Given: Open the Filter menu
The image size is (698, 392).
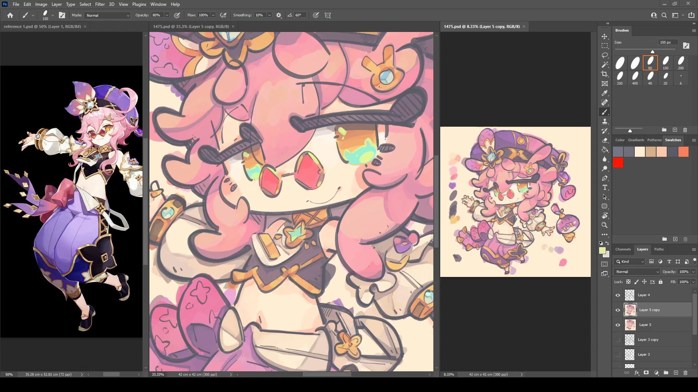Looking at the screenshot, I should coord(100,4).
